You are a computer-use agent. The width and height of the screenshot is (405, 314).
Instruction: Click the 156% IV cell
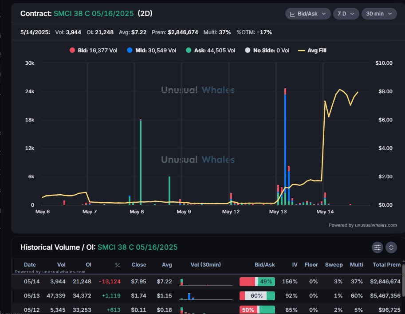tap(290, 282)
